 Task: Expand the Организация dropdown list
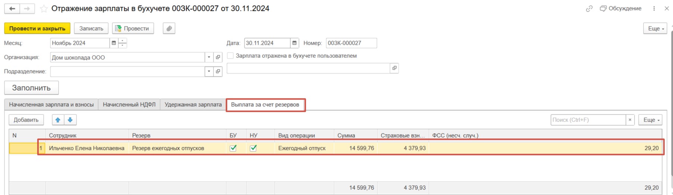click(x=209, y=57)
